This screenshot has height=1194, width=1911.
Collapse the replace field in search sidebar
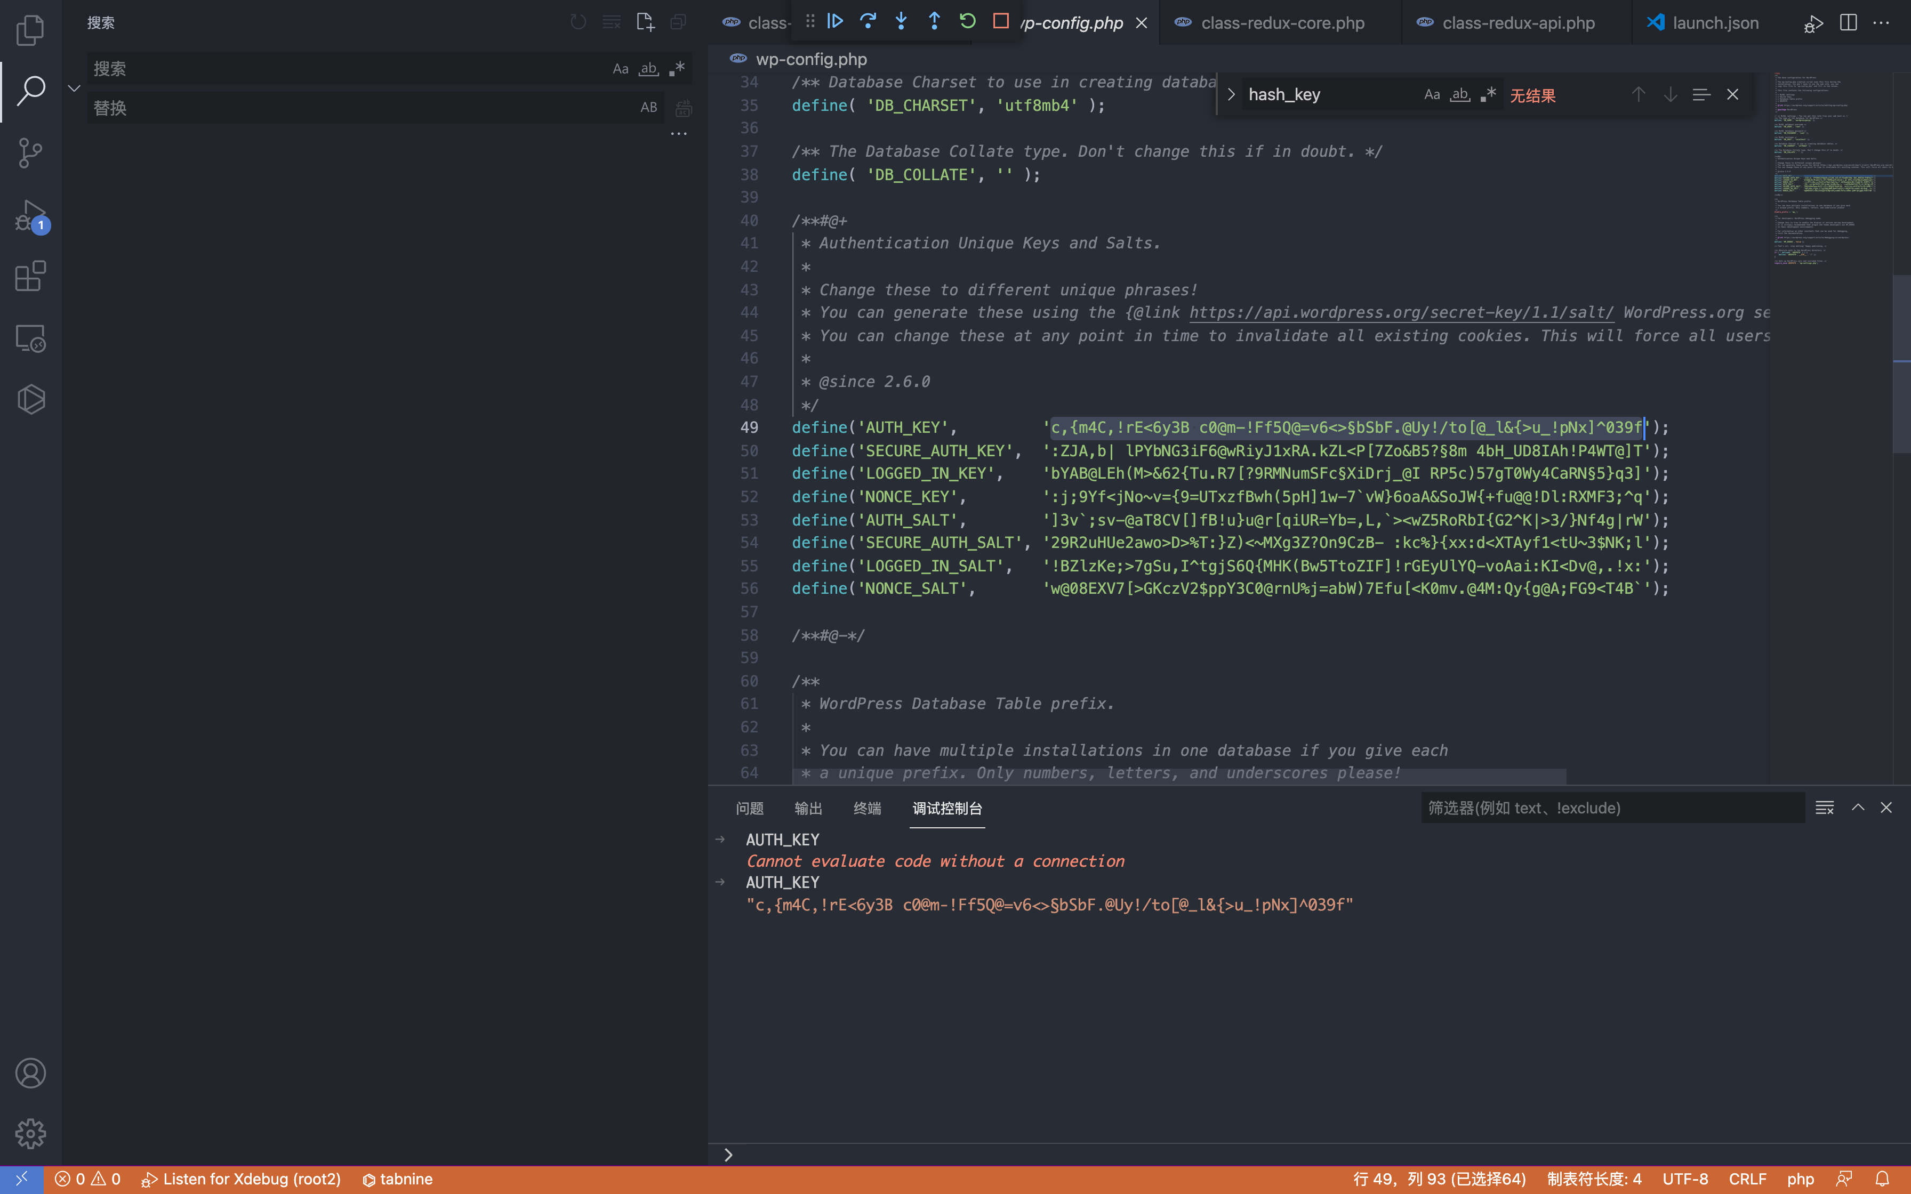point(74,88)
